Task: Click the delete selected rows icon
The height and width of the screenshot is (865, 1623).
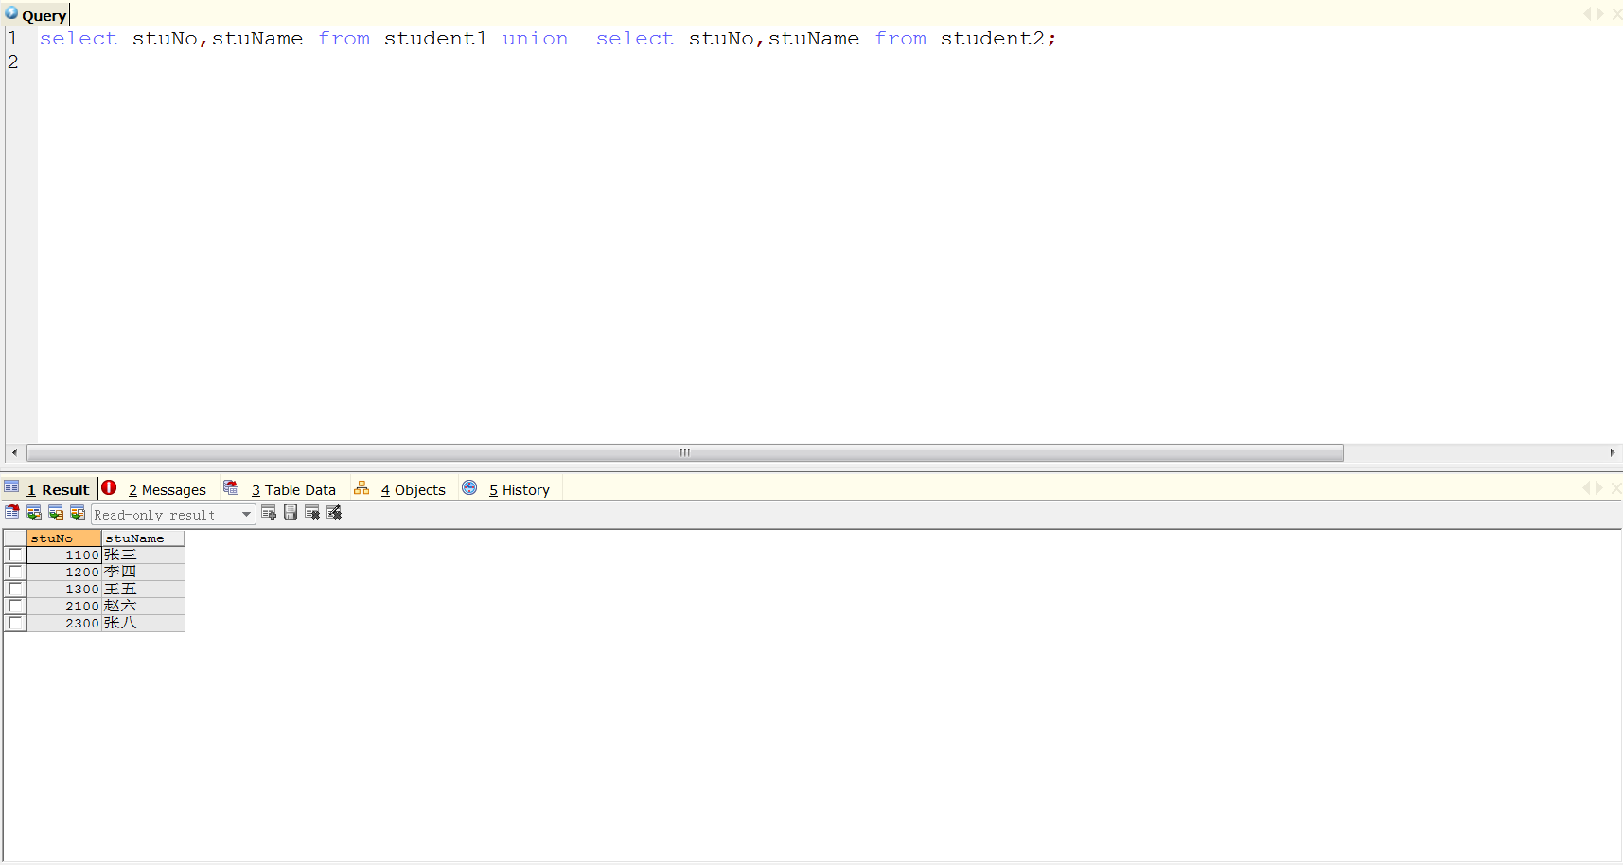Action: tap(312, 512)
